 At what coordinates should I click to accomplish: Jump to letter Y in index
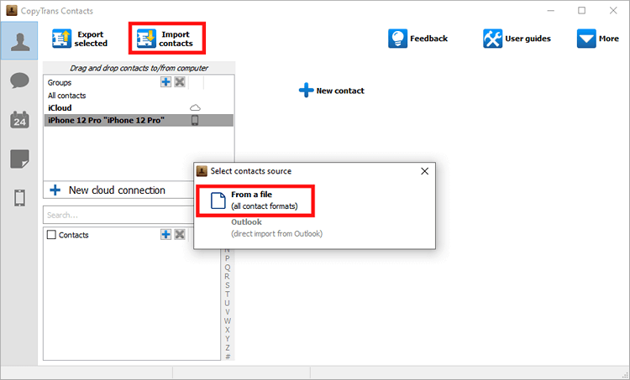[x=228, y=339]
